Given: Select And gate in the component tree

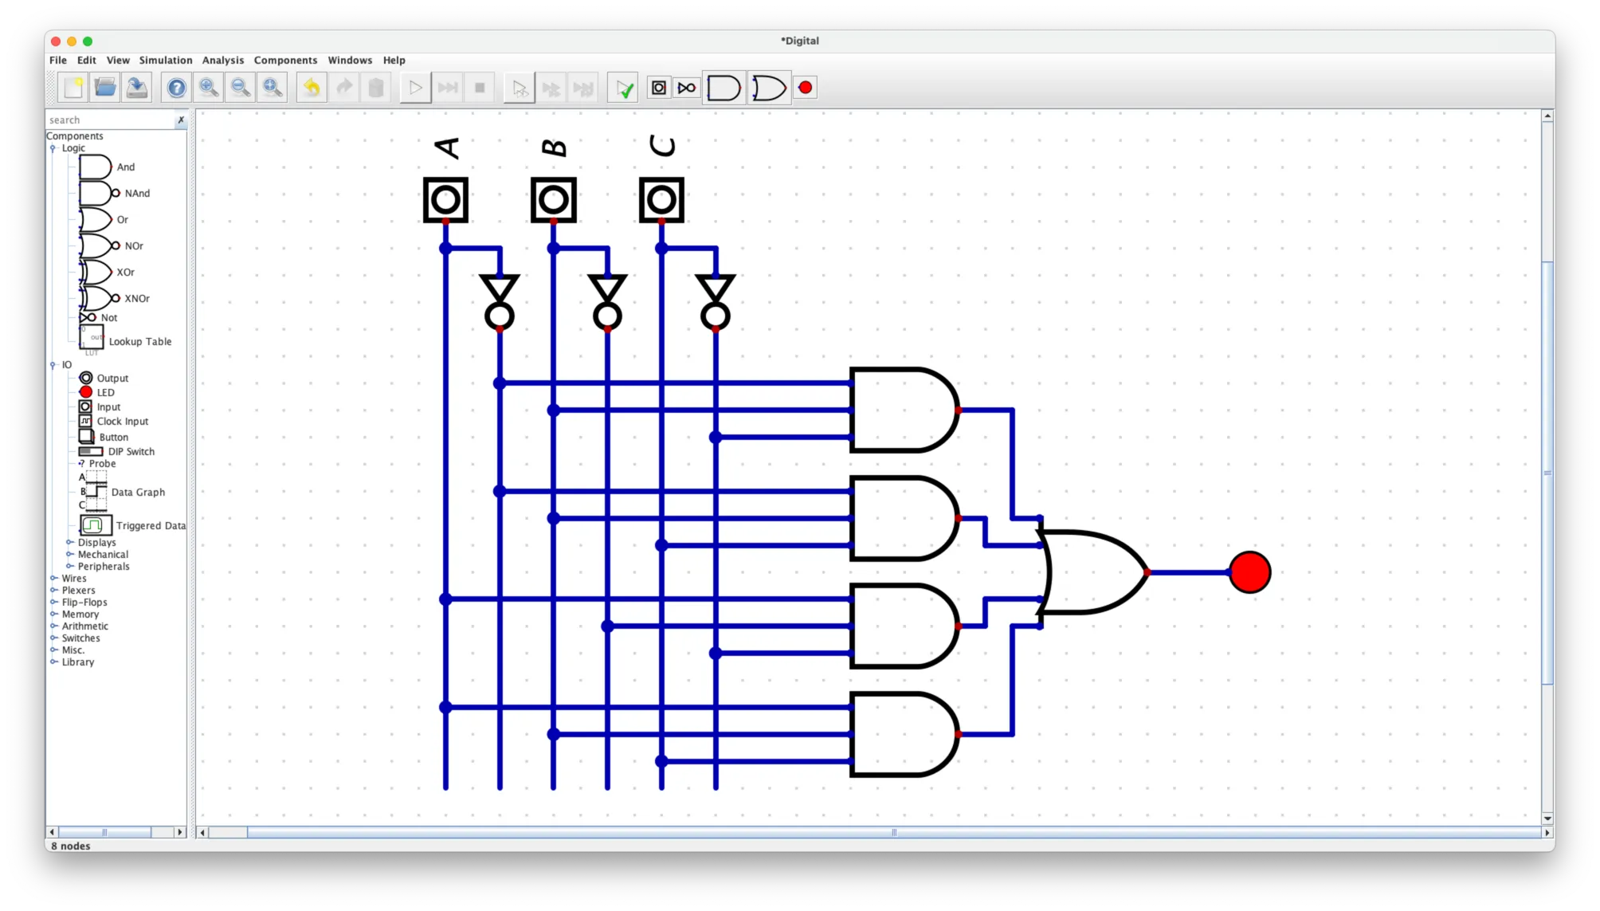Looking at the screenshot, I should point(107,167).
